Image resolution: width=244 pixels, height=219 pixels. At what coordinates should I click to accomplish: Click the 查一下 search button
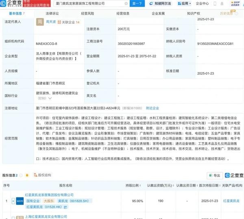pyautogui.click(x=137, y=3)
